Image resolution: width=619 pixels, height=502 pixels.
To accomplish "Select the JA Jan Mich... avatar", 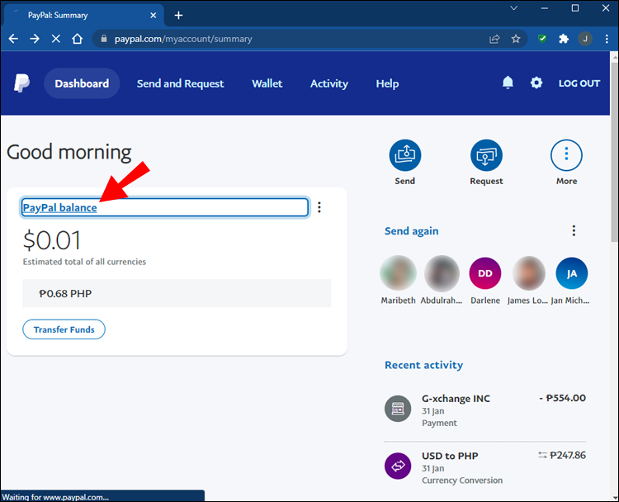I will (x=572, y=273).
